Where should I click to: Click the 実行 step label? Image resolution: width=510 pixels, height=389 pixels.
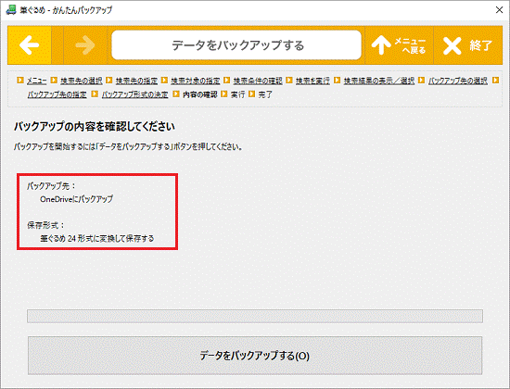[237, 94]
